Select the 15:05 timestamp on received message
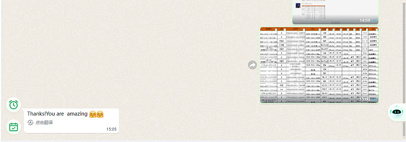Image resolution: width=406 pixels, height=142 pixels. pos(111,129)
